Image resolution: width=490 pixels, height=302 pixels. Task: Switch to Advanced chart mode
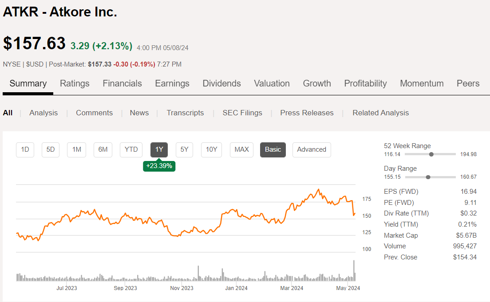pyautogui.click(x=312, y=149)
